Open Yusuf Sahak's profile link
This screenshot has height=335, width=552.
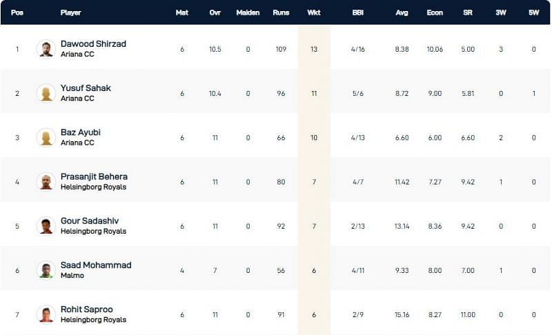[86, 88]
